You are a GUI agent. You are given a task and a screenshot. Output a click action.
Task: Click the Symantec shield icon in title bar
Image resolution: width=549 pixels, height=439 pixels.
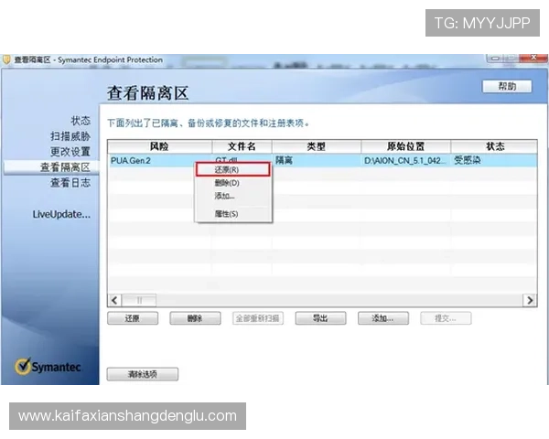coord(6,59)
